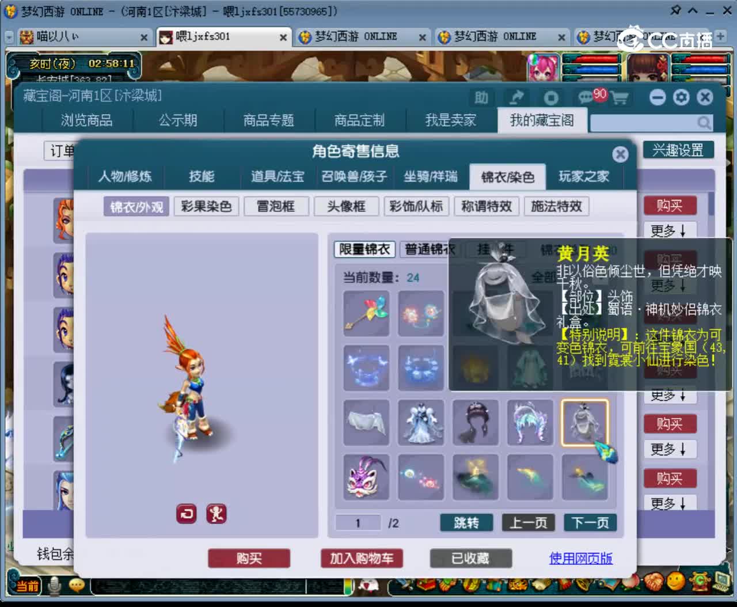Switch to 彩饰/队标 sub-tab
This screenshot has width=737, height=607.
pyautogui.click(x=416, y=206)
